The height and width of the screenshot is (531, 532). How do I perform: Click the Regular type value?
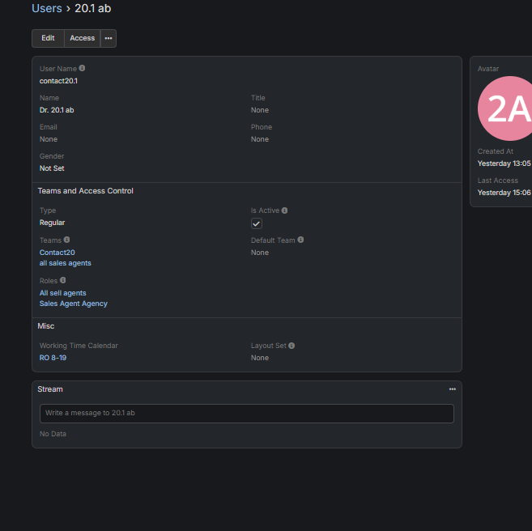tap(52, 223)
